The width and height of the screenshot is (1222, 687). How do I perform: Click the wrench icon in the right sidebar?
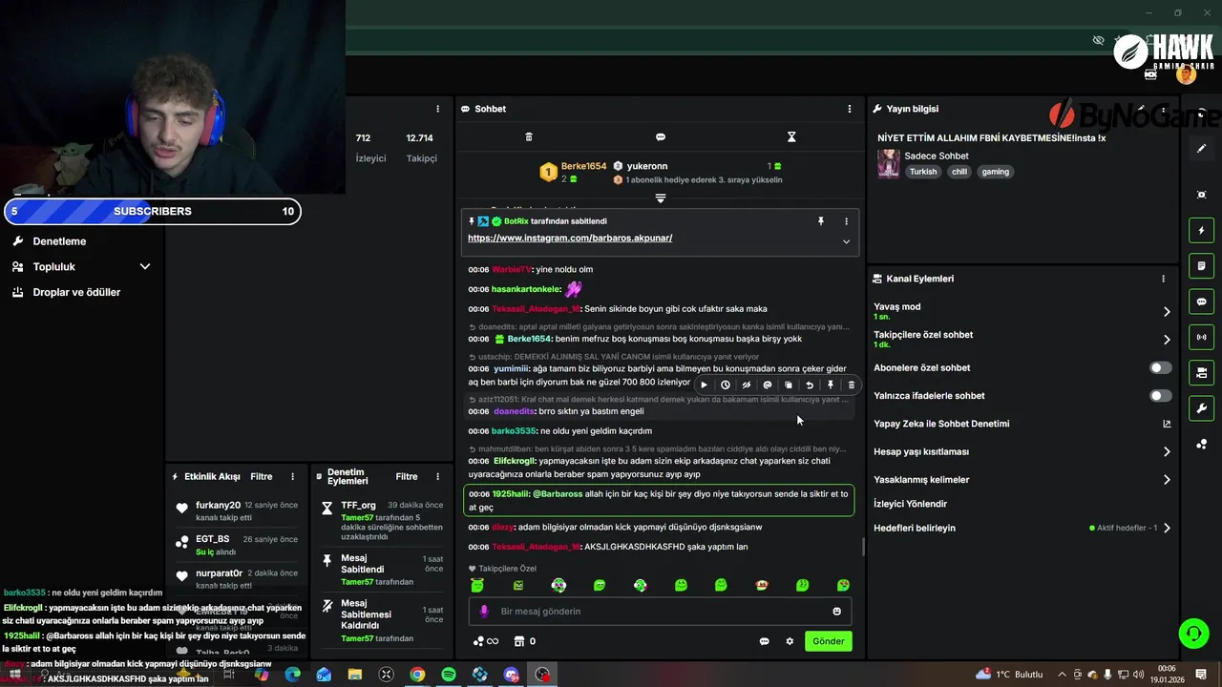[x=1201, y=408]
